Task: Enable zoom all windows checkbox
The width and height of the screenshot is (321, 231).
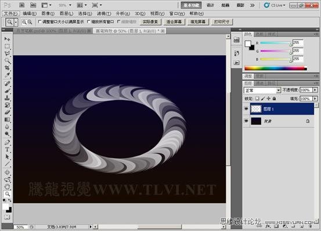Action: pyautogui.click(x=89, y=21)
